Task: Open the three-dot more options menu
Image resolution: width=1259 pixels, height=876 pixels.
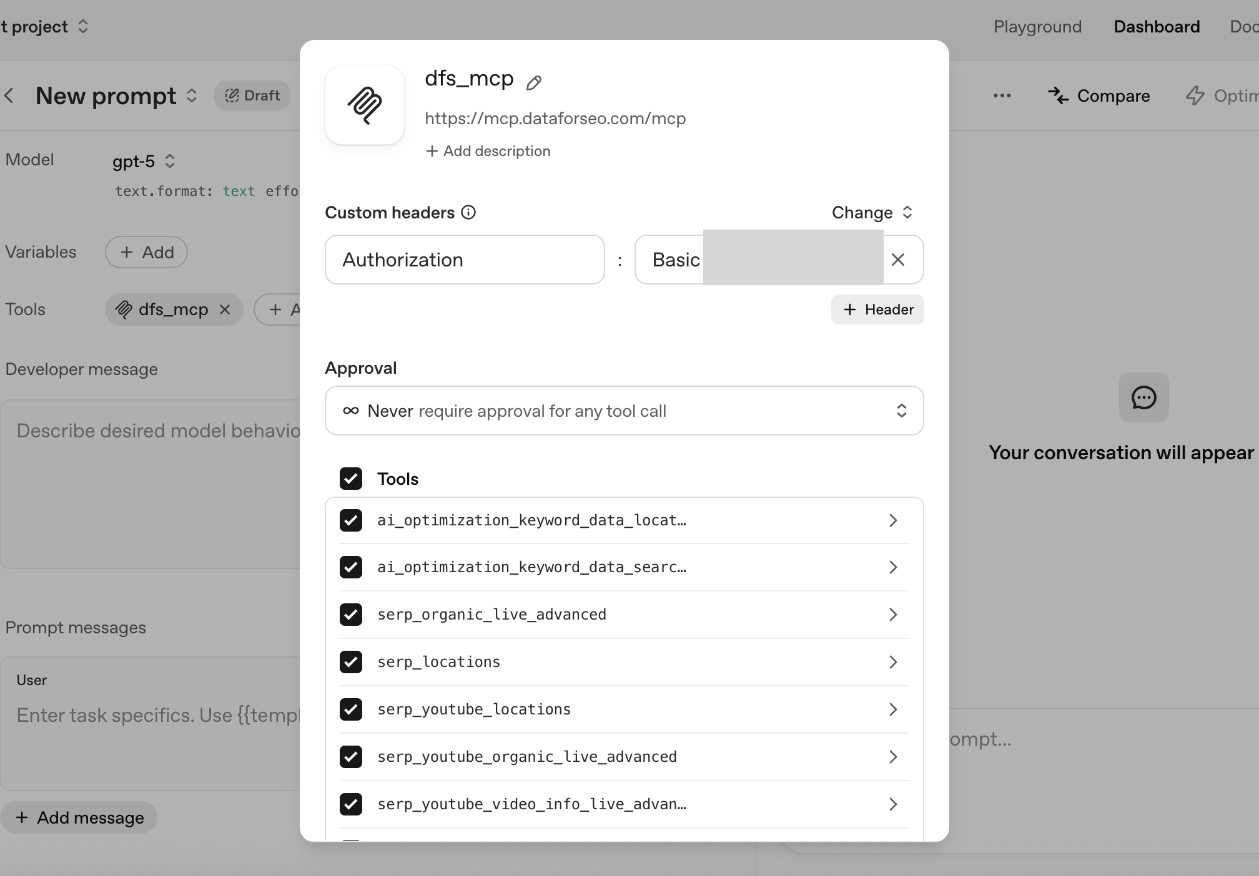Action: pyautogui.click(x=1002, y=95)
